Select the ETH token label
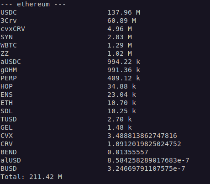The image size is (210, 184). click(6, 103)
